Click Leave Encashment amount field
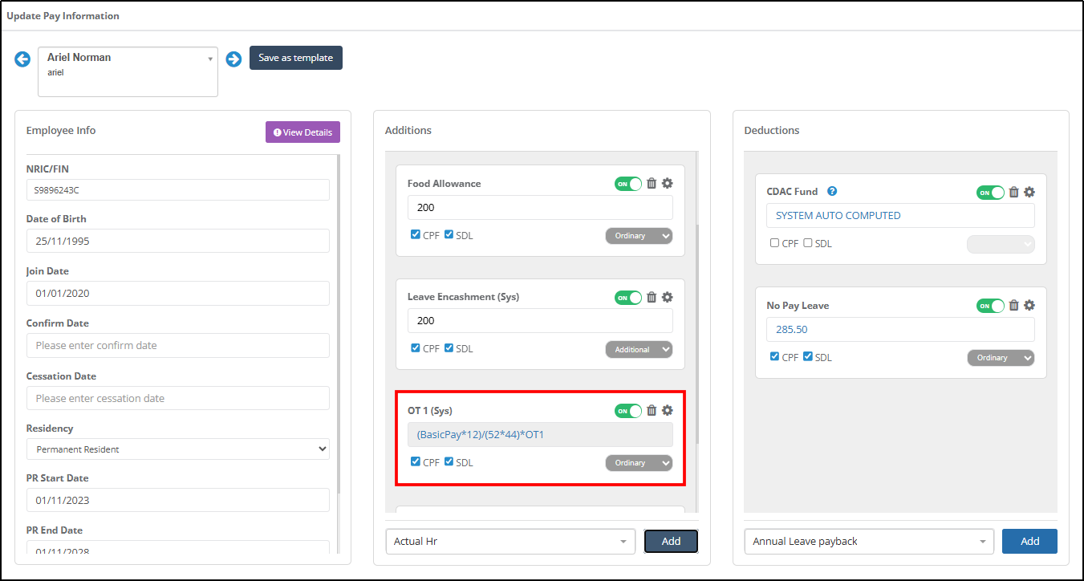This screenshot has height=581, width=1084. (x=540, y=321)
